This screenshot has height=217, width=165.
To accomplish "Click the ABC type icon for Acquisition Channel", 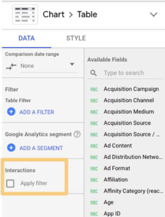I will pyautogui.click(x=94, y=101).
